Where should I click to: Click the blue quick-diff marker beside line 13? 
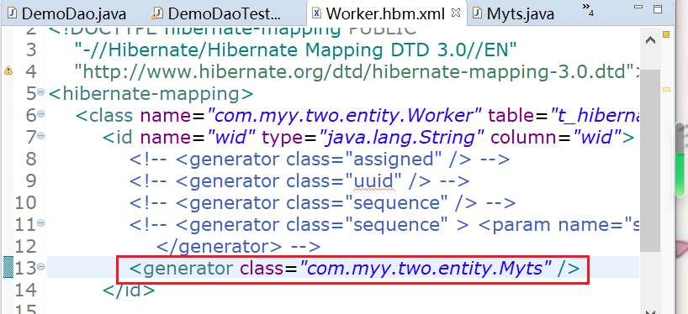point(8,267)
